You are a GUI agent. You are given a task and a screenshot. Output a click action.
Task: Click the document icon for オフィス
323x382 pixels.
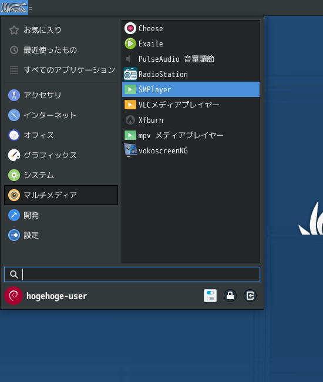(x=14, y=135)
